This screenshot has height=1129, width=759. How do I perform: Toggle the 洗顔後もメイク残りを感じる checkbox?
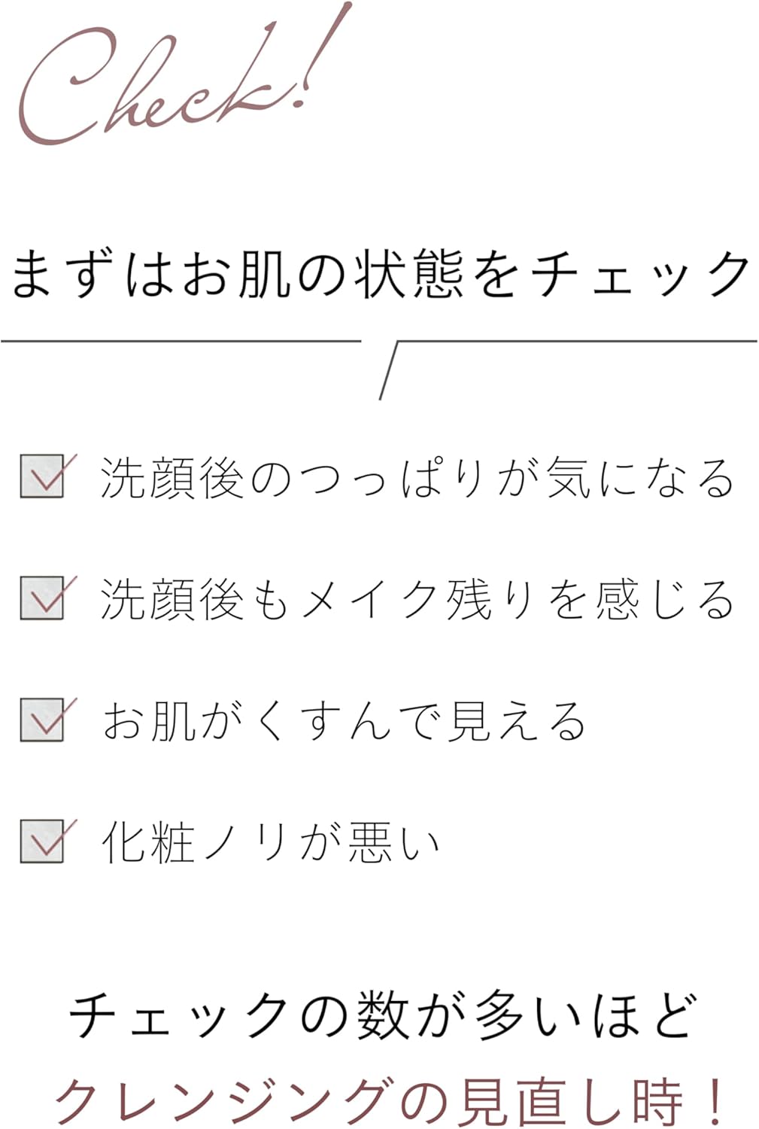click(42, 599)
